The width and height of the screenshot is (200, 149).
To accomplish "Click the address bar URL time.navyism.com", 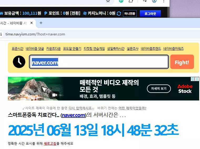I will 35,34.
